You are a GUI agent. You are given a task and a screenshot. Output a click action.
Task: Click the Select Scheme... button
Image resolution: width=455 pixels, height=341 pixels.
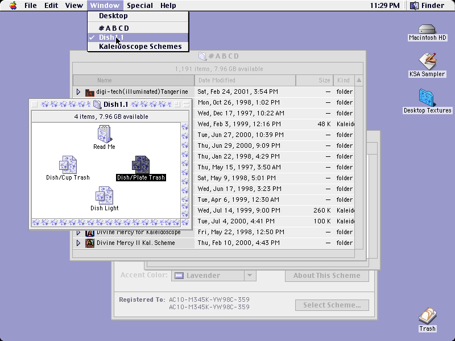[x=332, y=305]
